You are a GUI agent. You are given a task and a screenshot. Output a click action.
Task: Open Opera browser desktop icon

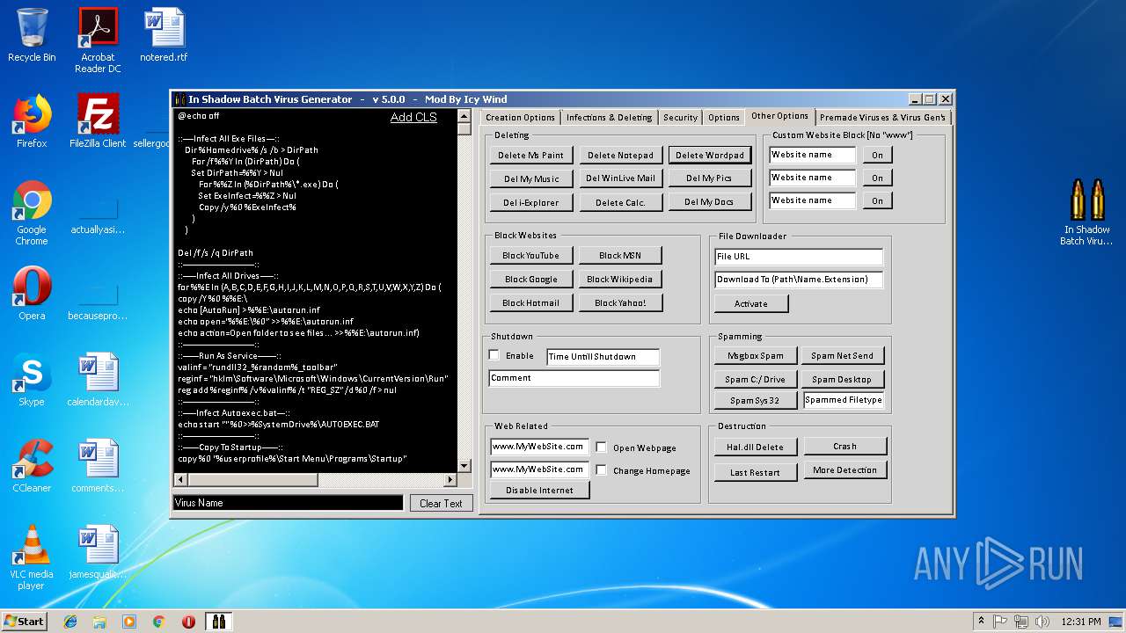pos(32,294)
